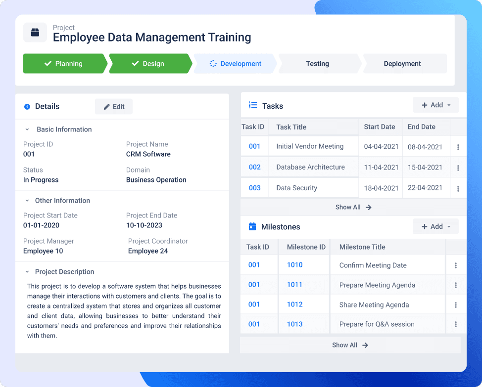This screenshot has height=387, width=482.
Task: Open milestone 1013 link
Action: point(295,324)
